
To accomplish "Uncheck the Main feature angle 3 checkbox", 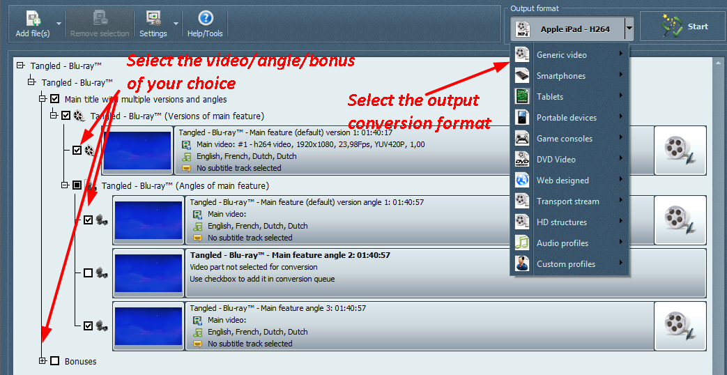I will tap(88, 326).
